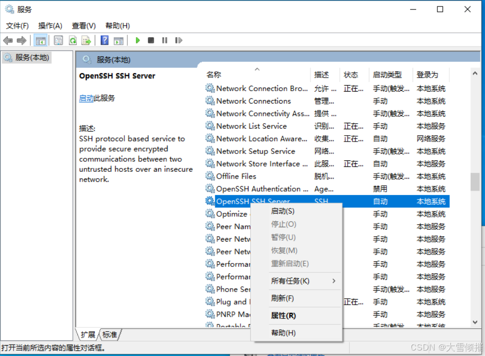Click 禁用 startup type of OpenSSH Authentication
485x356 pixels.
[x=380, y=189]
